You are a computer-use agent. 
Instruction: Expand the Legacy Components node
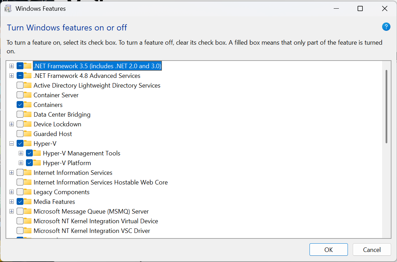12,192
